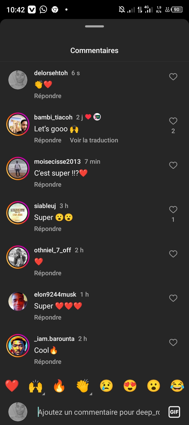Tap "Voir la traduction" under bambi_tiacoh
Viewport: 189px width, 425px height.
pos(94,140)
